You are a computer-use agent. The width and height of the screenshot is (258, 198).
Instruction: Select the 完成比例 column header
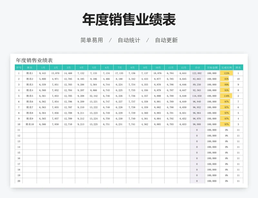point(226,68)
